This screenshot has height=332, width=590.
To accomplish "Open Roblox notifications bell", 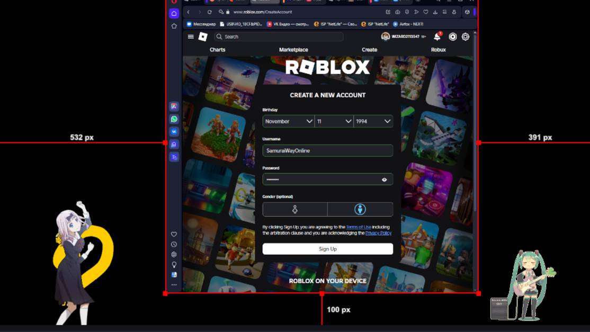I will pyautogui.click(x=437, y=37).
